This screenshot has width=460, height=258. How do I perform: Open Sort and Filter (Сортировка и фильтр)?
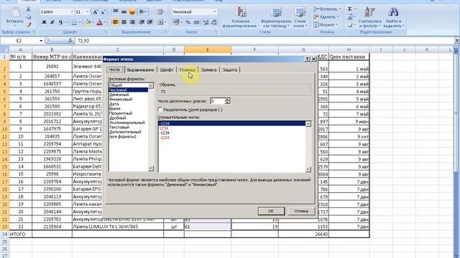(x=369, y=17)
